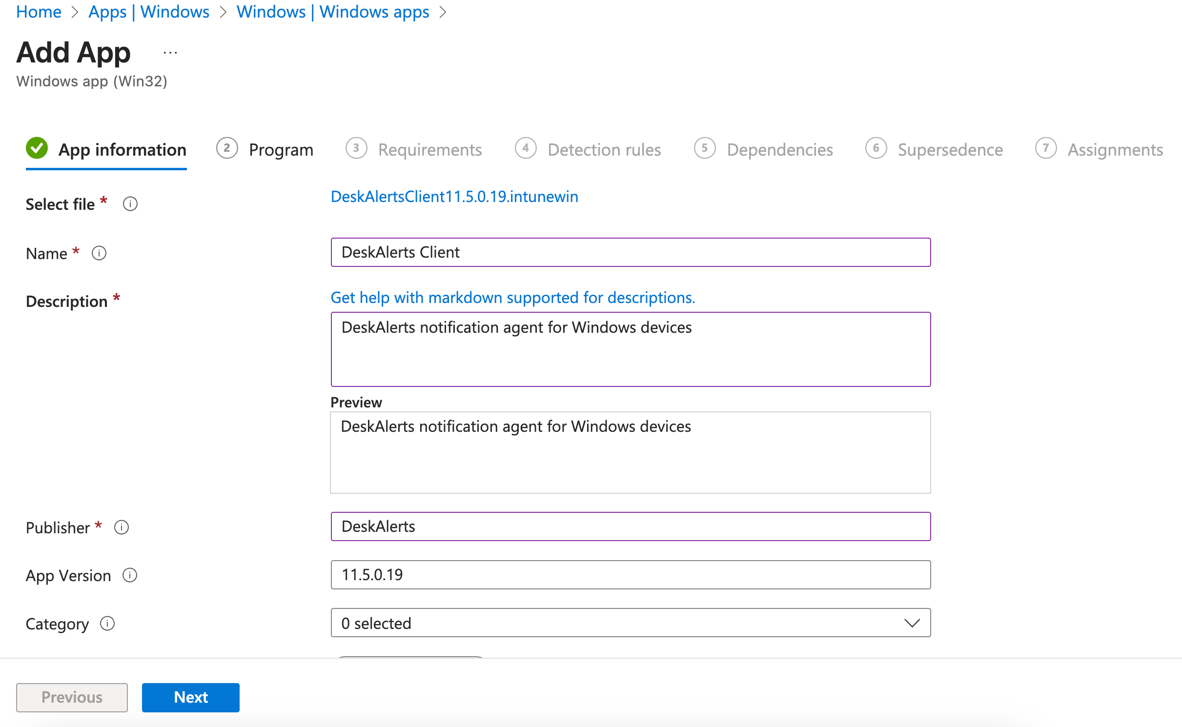Click the green App information checkmark icon
Screen dimensions: 1182x727
(37, 148)
